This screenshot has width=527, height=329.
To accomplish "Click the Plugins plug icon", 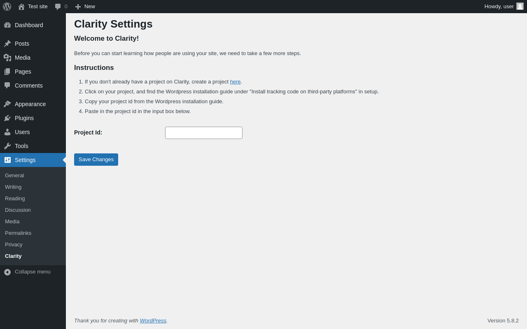I will 7,118.
